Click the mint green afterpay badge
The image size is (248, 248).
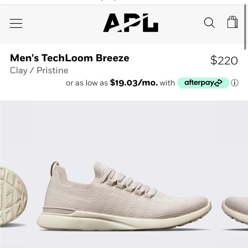tap(203, 83)
